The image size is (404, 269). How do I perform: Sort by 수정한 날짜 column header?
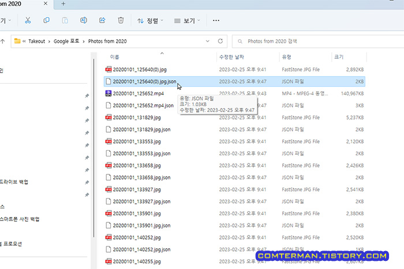tap(231, 57)
